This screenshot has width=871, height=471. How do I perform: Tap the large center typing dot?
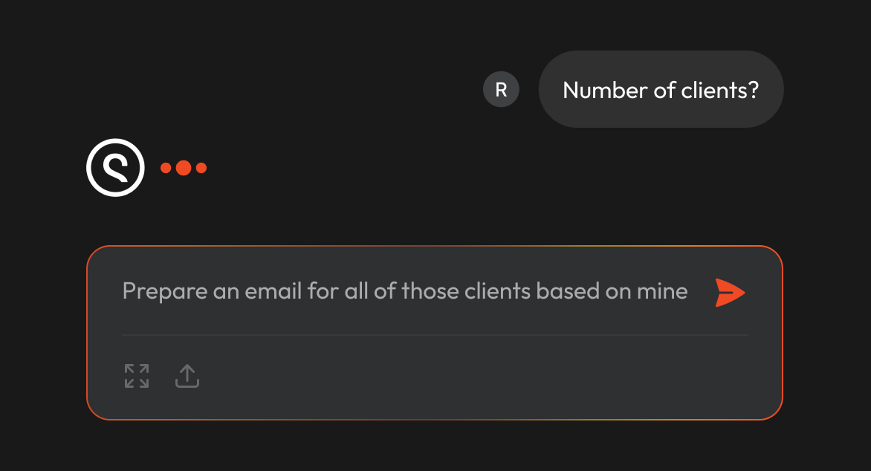(184, 168)
